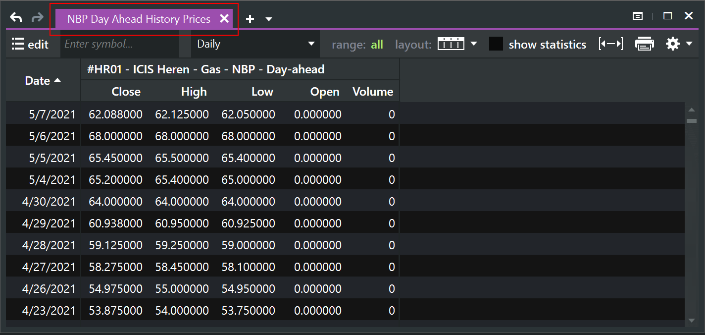Expand the layout dropdown arrow

pyautogui.click(x=474, y=44)
